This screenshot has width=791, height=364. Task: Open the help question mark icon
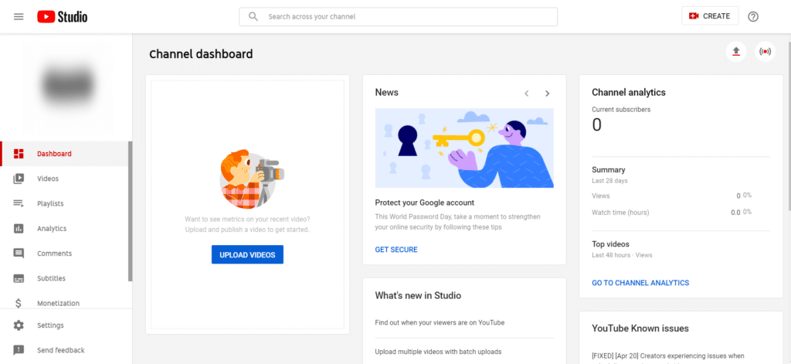(x=753, y=17)
